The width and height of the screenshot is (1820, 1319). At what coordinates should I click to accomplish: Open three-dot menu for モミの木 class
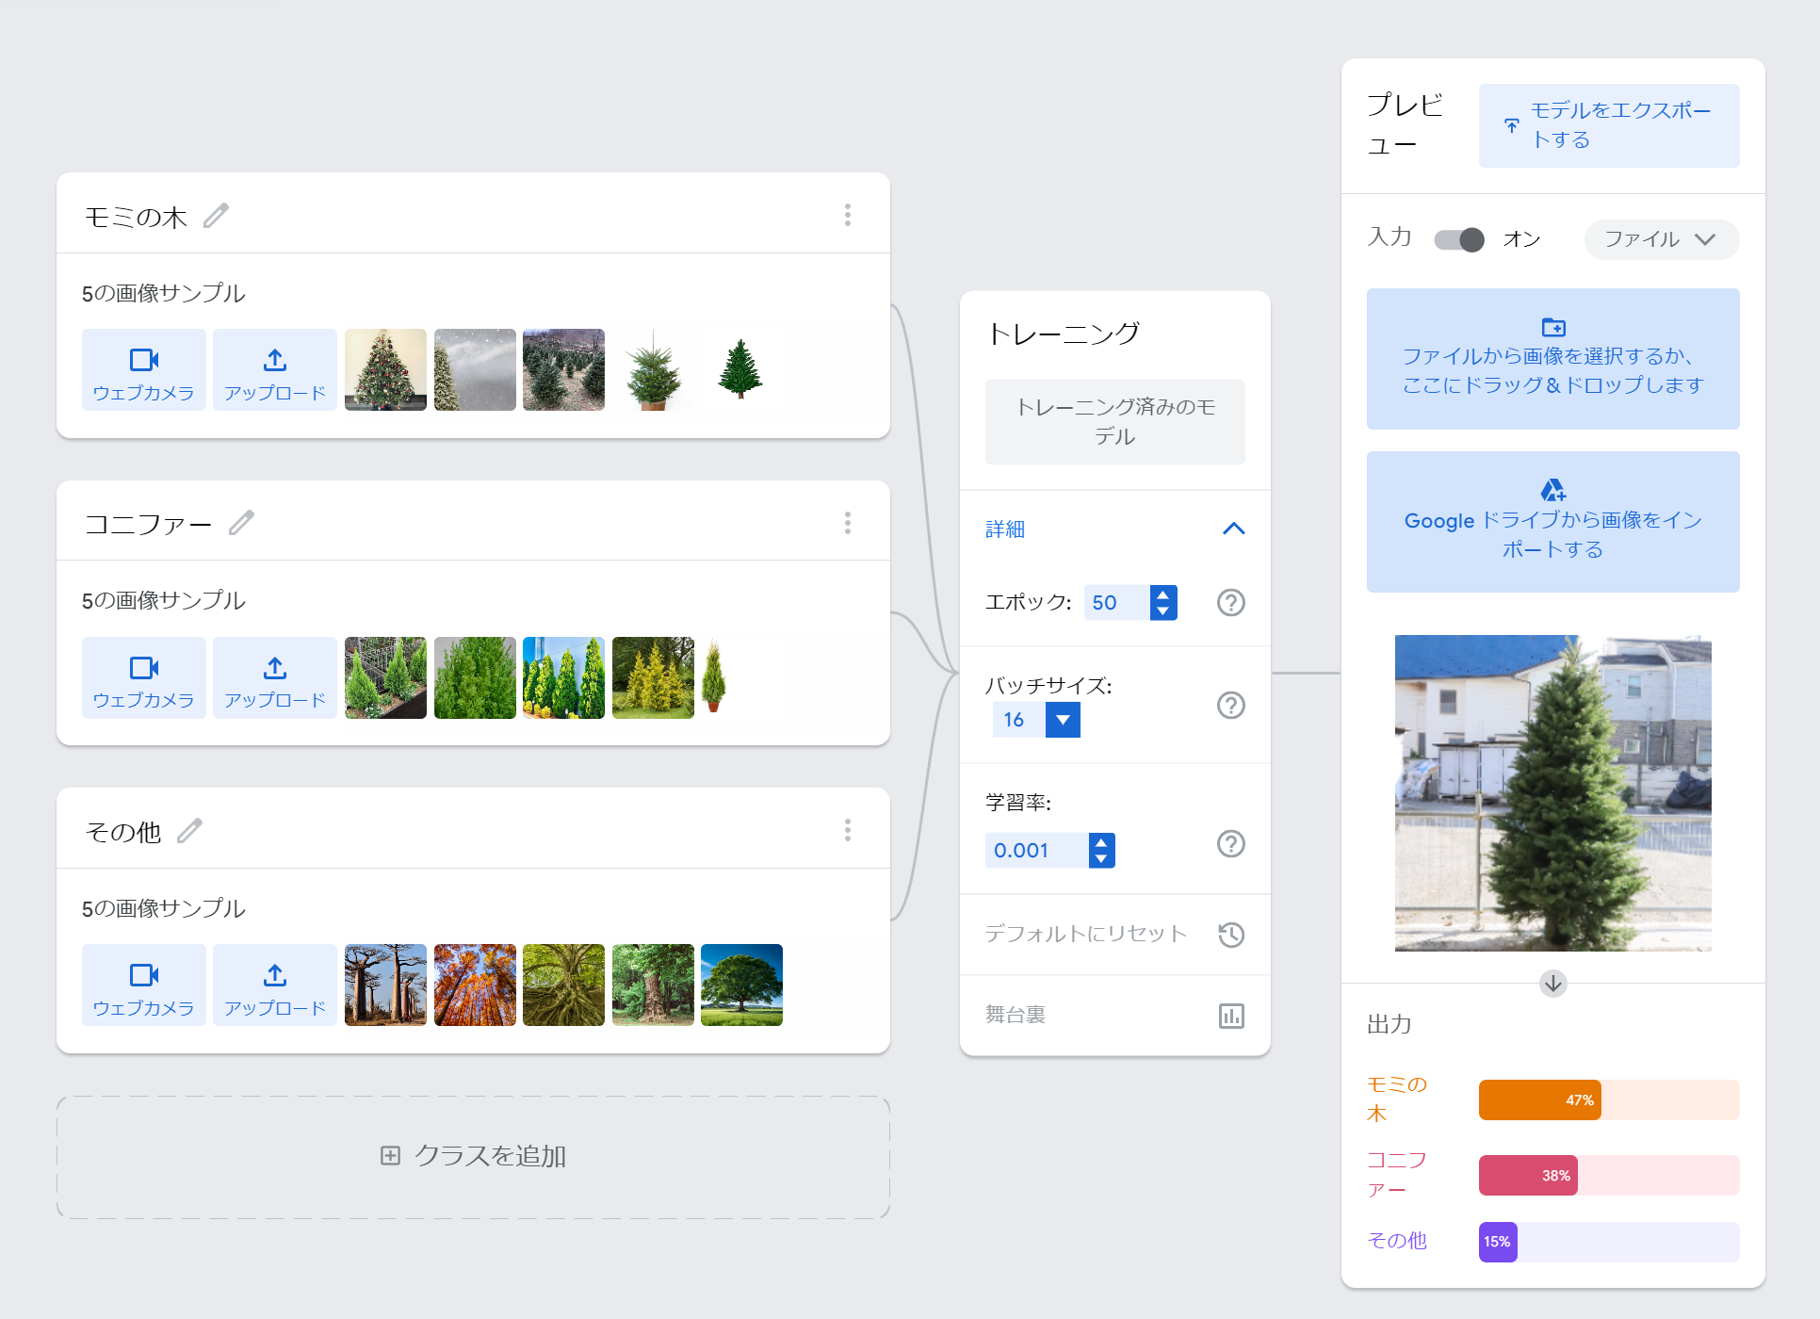click(x=848, y=215)
